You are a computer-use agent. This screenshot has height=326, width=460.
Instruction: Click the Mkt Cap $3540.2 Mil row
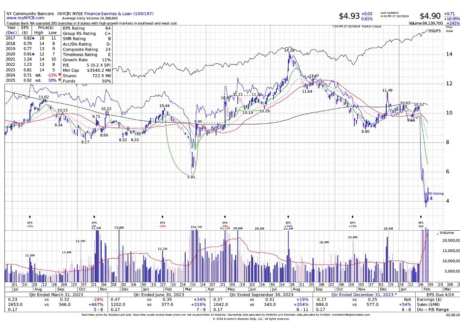pos(86,70)
